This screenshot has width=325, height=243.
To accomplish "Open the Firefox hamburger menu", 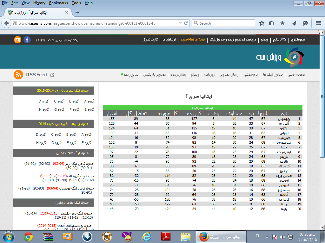I will pyautogui.click(x=318, y=23).
